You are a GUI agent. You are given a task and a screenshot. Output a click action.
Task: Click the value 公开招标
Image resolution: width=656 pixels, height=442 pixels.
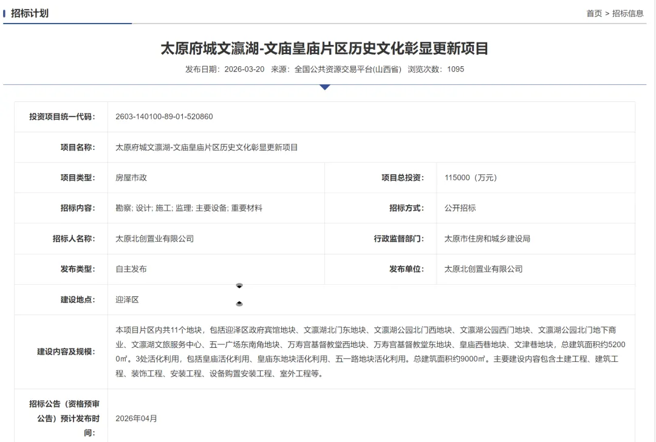pos(460,208)
